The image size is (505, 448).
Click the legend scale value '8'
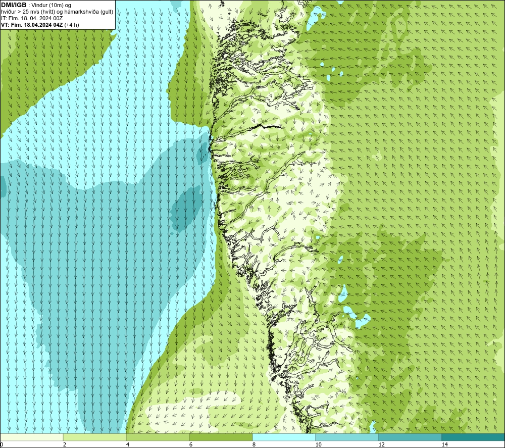pos(254,444)
